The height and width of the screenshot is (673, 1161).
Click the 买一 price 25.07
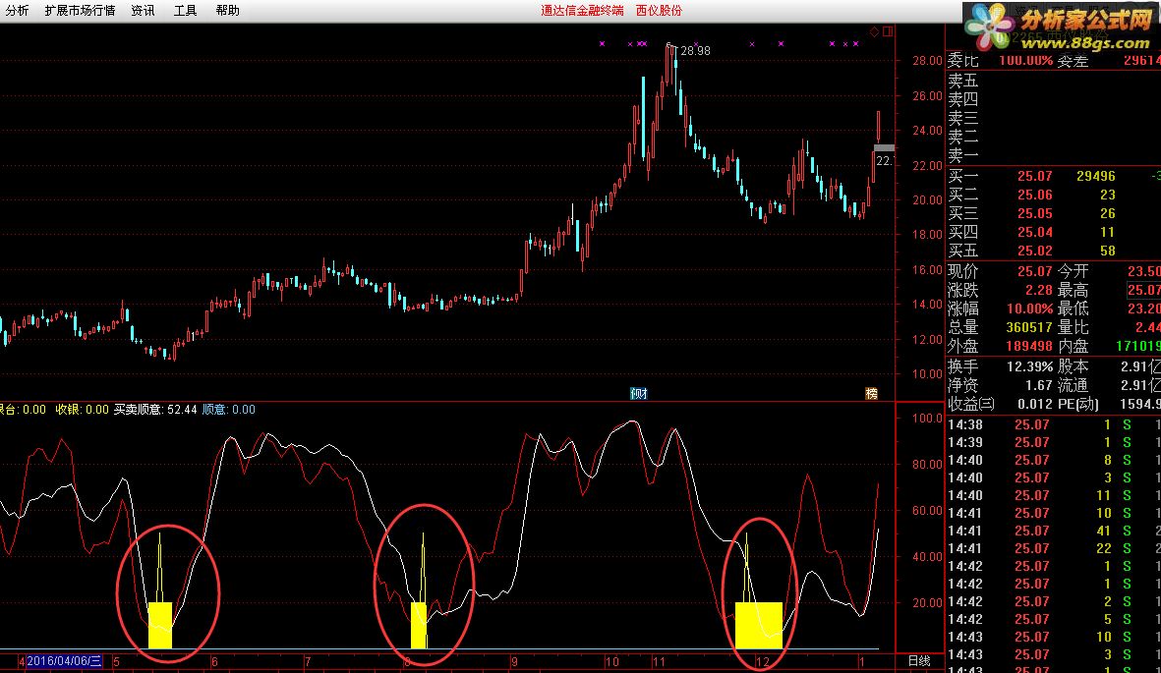coord(1034,176)
